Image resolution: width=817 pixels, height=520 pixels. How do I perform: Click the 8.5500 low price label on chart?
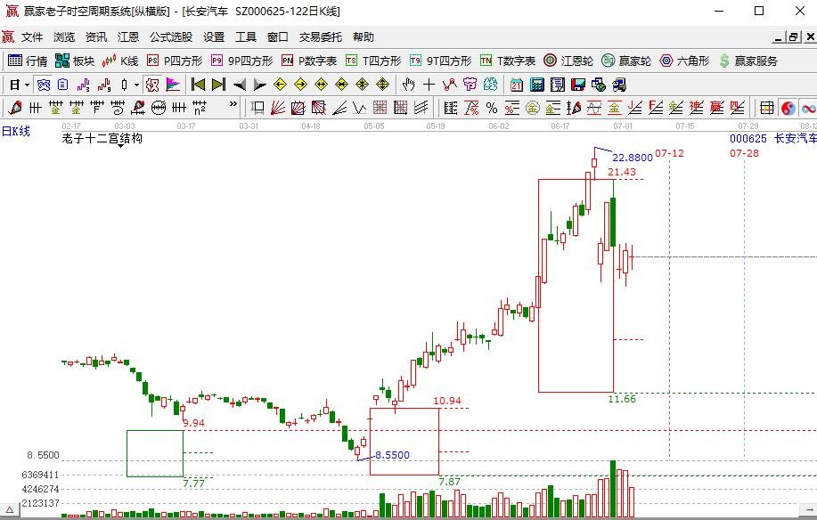[x=392, y=455]
